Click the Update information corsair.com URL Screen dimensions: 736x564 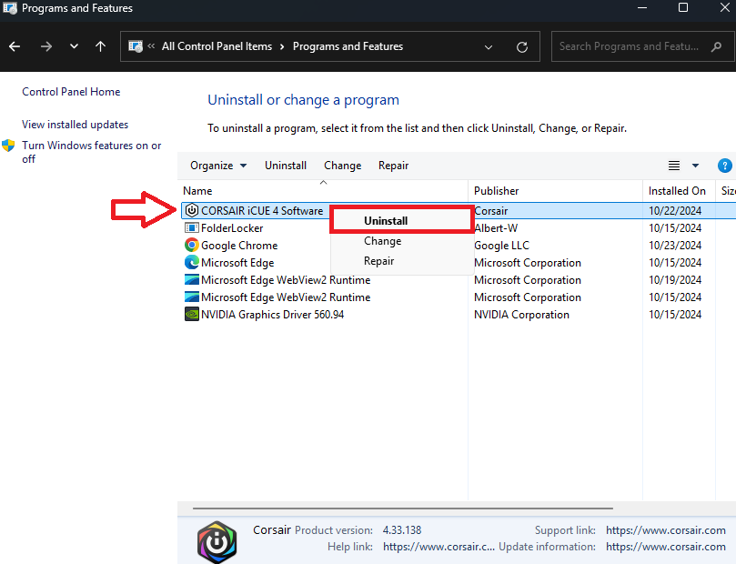click(x=666, y=547)
